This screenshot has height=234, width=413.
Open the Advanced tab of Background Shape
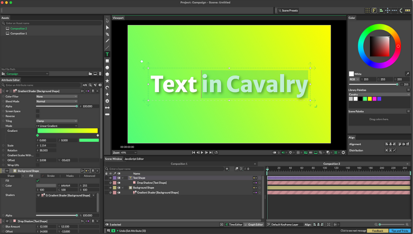click(x=89, y=176)
